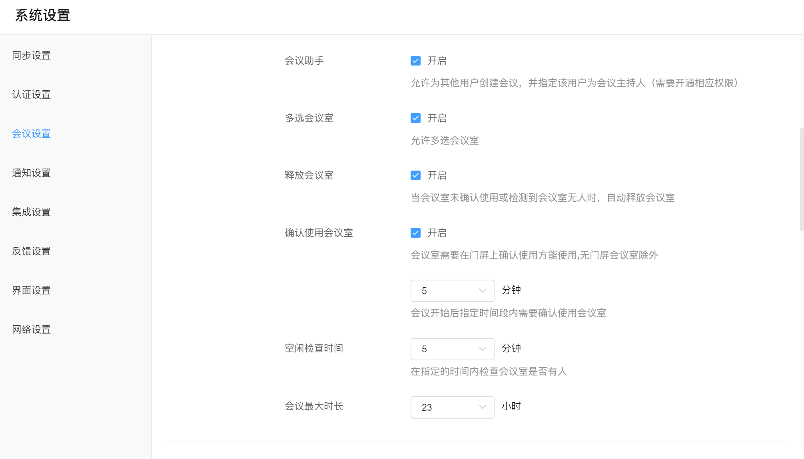Image resolution: width=804 pixels, height=459 pixels.
Task: Select 会议设置 in the sidebar
Action: (31, 134)
